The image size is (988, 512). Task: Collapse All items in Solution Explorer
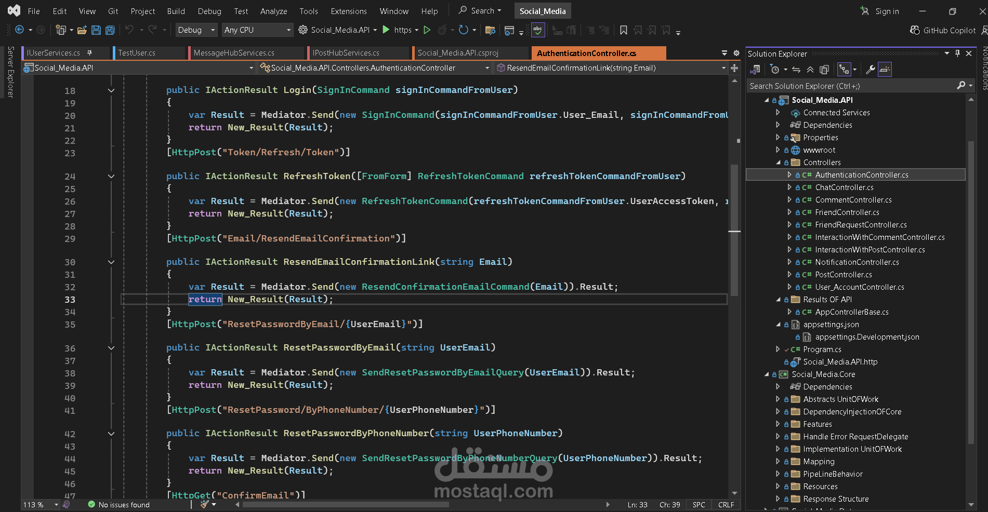[x=810, y=69]
